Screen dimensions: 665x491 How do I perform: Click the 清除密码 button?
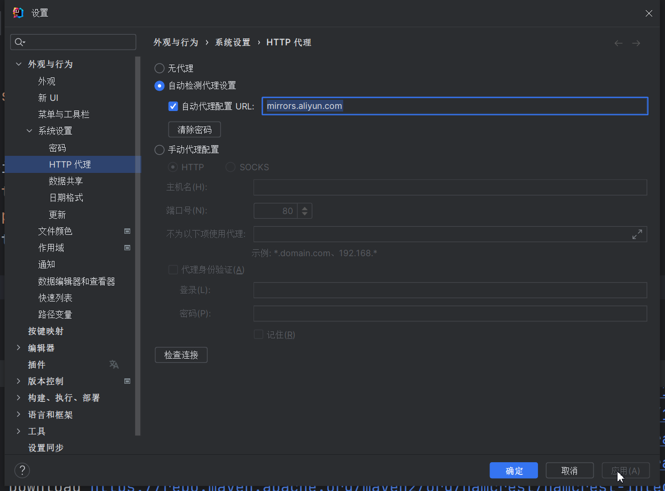[194, 129]
